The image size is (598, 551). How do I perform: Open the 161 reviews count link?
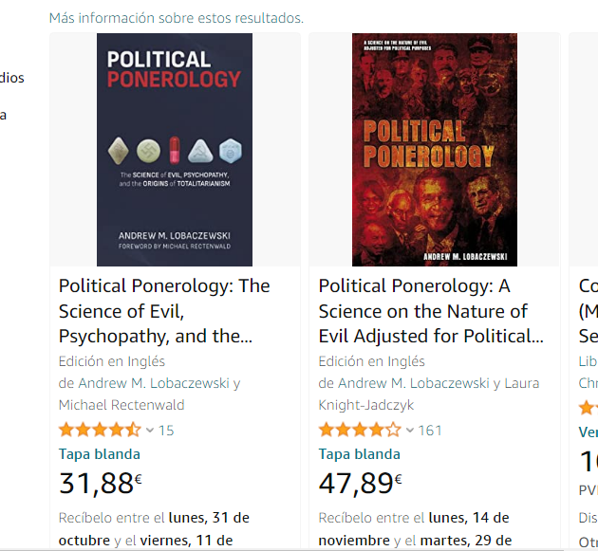coord(430,431)
